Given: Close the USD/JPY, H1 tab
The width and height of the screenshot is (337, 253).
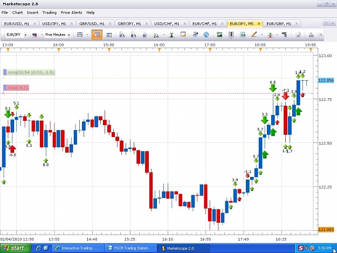Looking at the screenshot, I should pyautogui.click(x=72, y=24).
